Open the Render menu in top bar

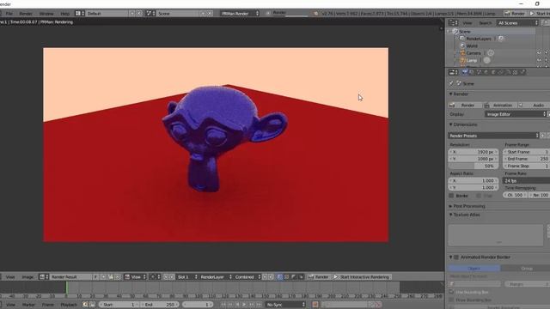click(26, 14)
